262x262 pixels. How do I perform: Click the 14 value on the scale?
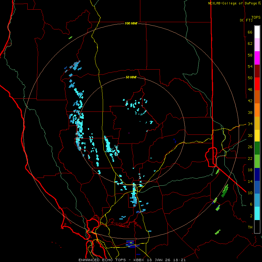(250, 181)
